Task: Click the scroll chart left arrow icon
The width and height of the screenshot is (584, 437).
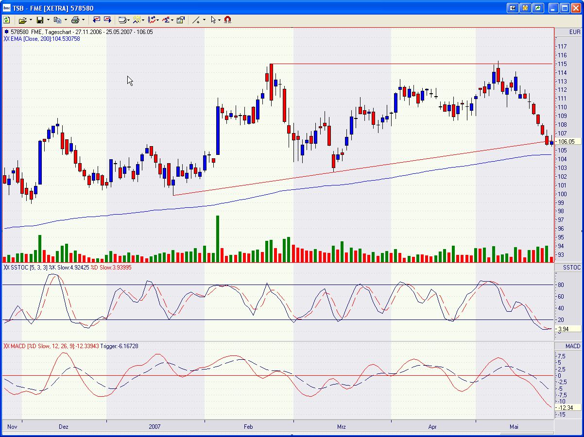Action: (96, 20)
